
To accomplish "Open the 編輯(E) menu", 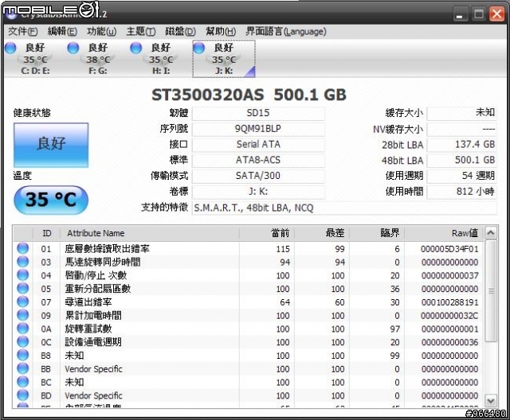I will point(62,32).
